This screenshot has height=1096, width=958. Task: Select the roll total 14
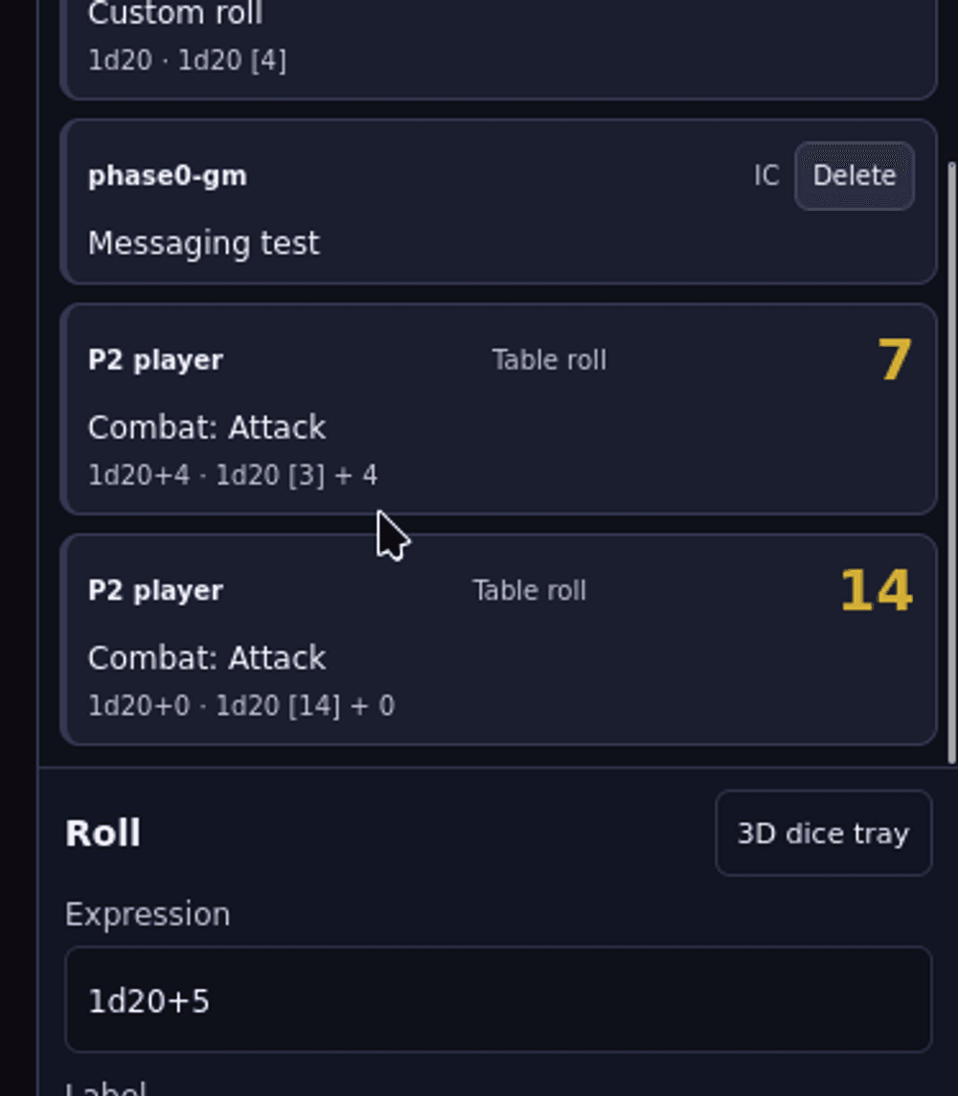(877, 591)
